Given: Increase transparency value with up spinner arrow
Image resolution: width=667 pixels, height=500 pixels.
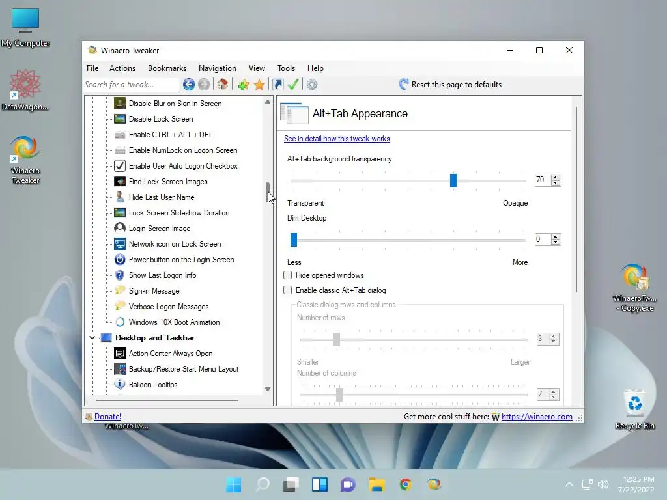Looking at the screenshot, I should (555, 177).
